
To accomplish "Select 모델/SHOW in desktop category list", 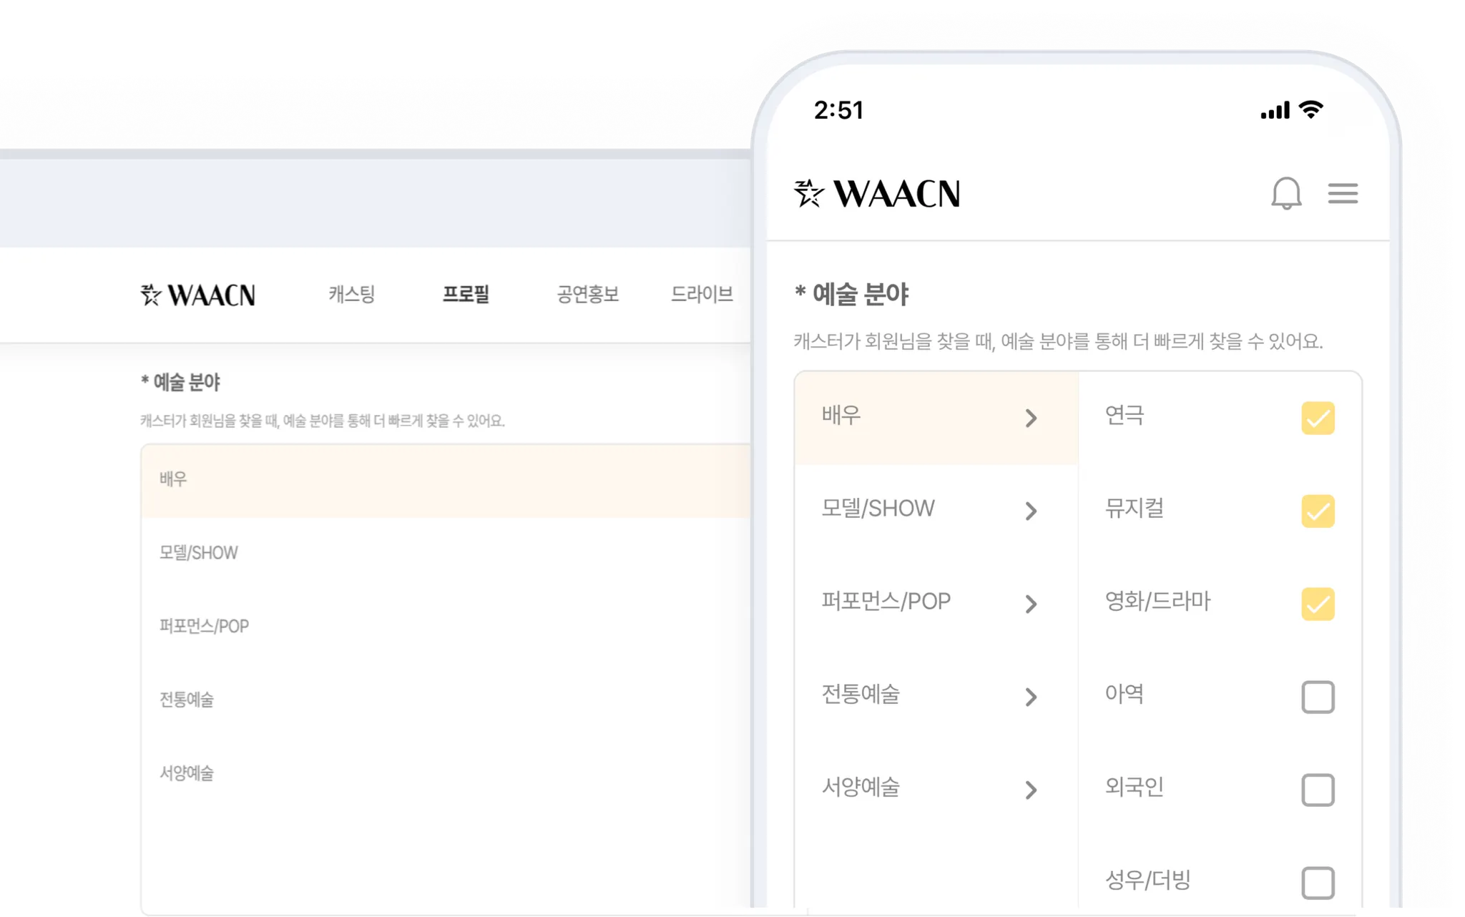I will 199,553.
